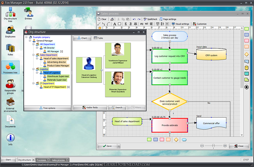Click the zoom in plus button
This screenshot has height=167, width=254.
pos(225,146)
